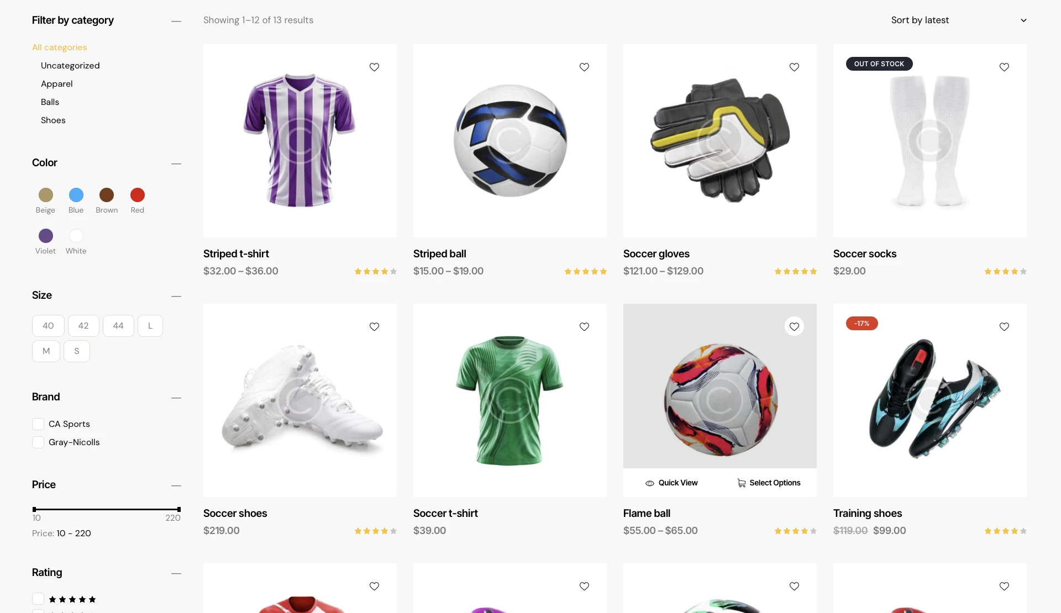Save Soccer socks to wishlist
The width and height of the screenshot is (1061, 613).
click(x=1004, y=67)
